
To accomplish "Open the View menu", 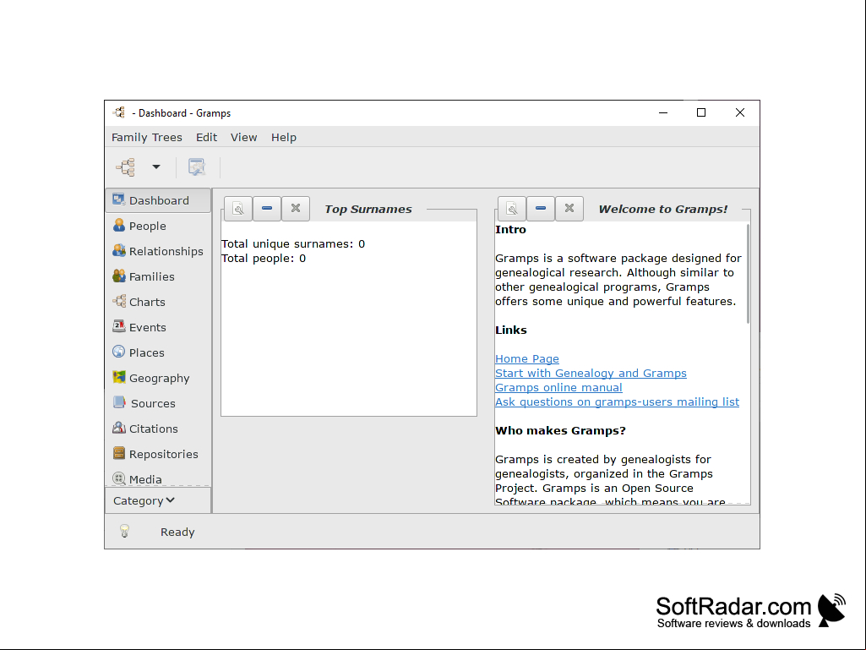I will [243, 137].
